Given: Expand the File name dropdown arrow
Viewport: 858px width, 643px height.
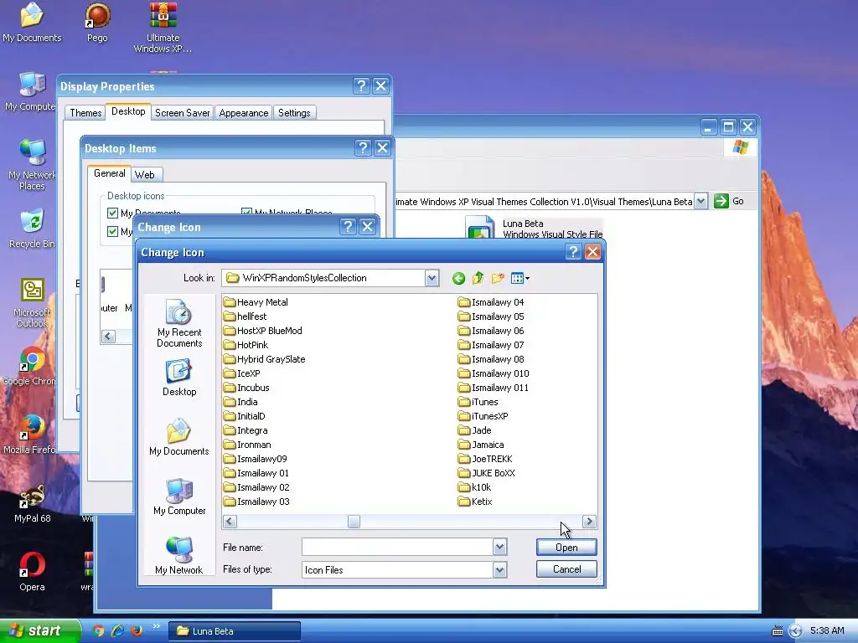Looking at the screenshot, I should 499,547.
